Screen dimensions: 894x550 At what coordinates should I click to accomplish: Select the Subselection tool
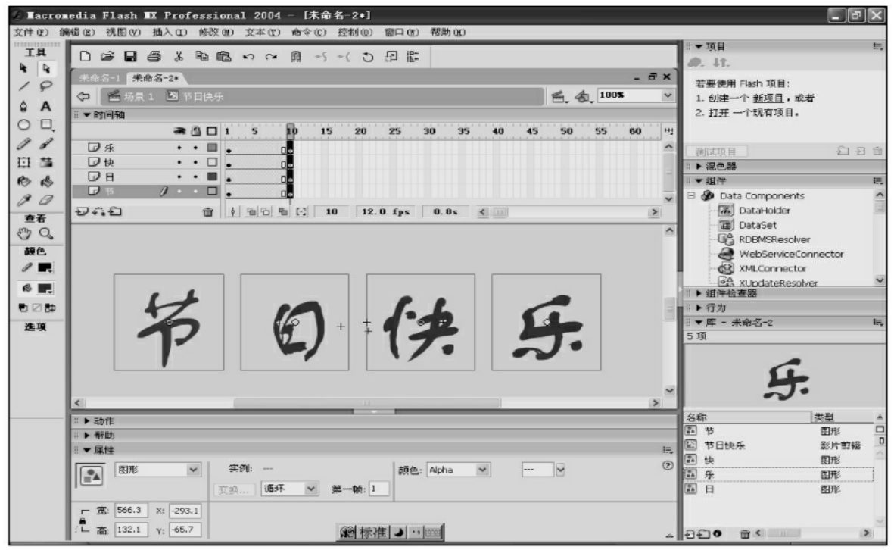tap(45, 68)
